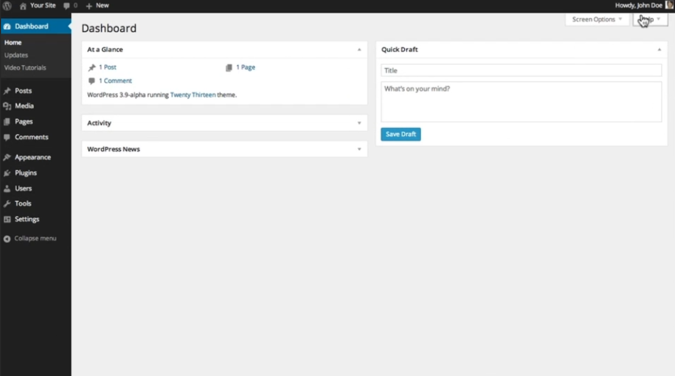
Task: Open the 1 Post link
Action: pos(107,68)
